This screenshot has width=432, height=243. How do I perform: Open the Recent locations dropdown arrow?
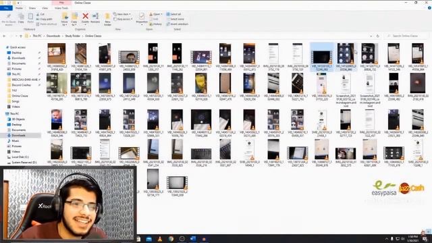(x=16, y=36)
